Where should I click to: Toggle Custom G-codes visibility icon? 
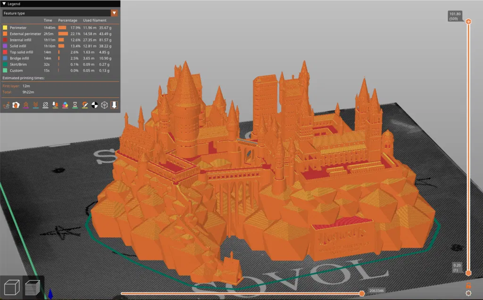pos(85,105)
